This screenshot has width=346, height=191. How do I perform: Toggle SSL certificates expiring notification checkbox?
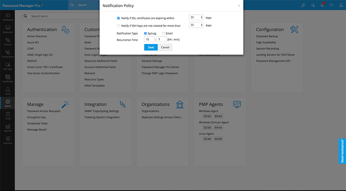point(118,18)
